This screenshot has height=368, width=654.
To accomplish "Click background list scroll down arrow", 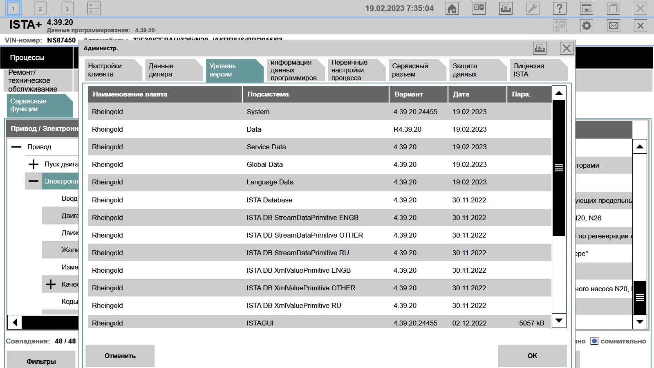I will (x=640, y=322).
